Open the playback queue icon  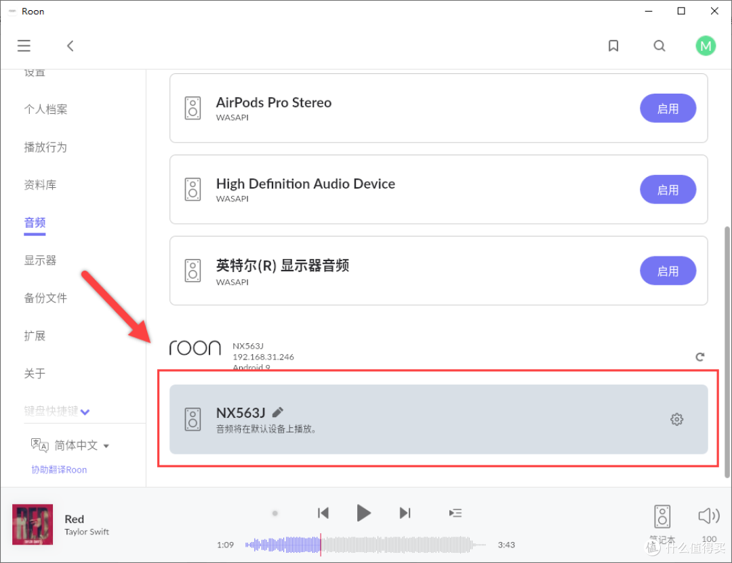[456, 513]
